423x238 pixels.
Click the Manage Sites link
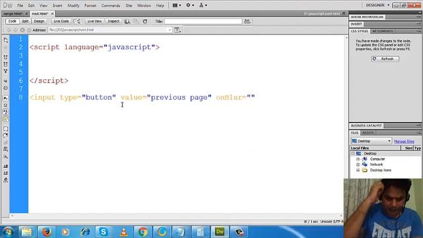(404, 141)
